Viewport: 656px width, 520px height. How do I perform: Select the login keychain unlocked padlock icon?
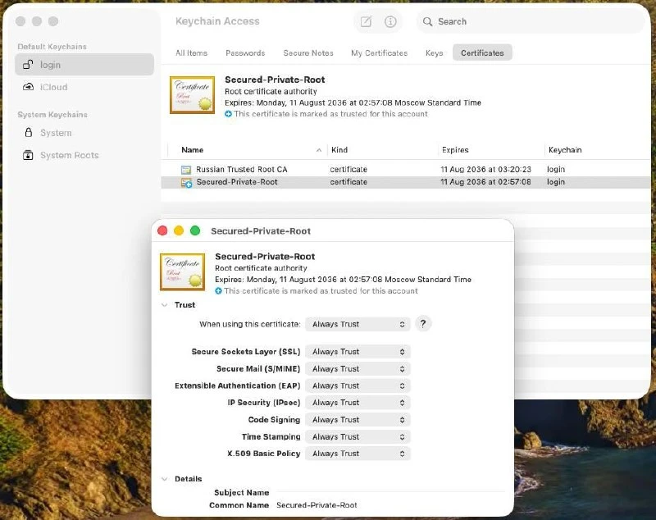28,65
